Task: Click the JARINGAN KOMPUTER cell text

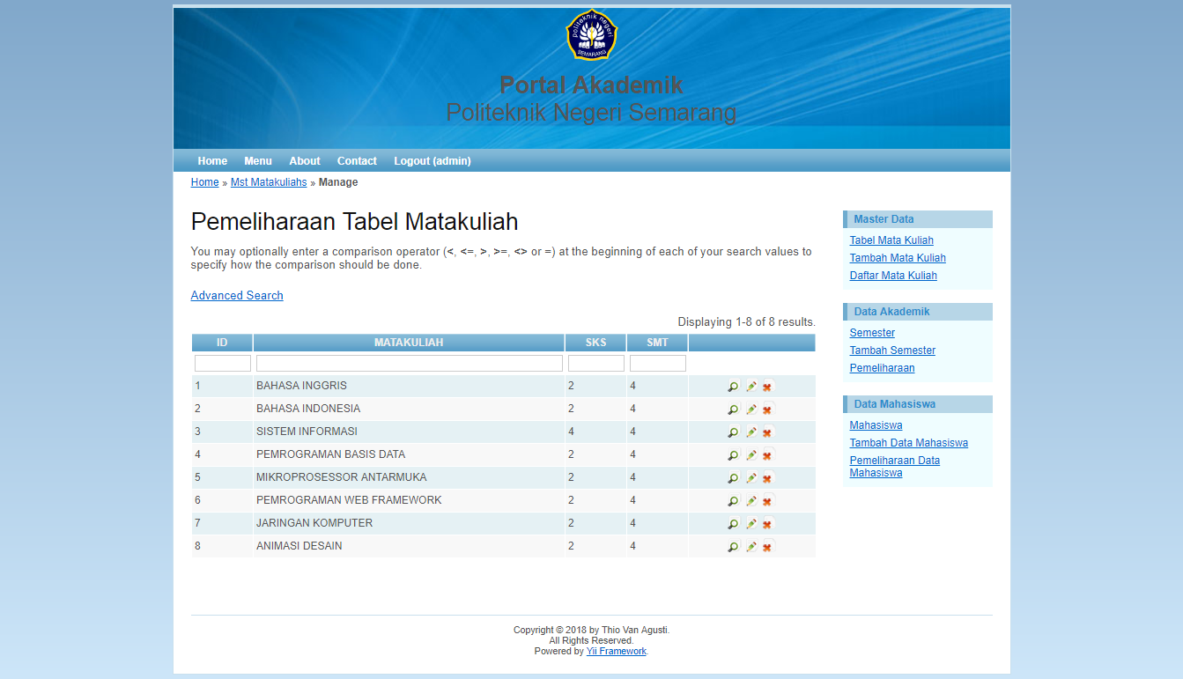Action: (x=314, y=523)
